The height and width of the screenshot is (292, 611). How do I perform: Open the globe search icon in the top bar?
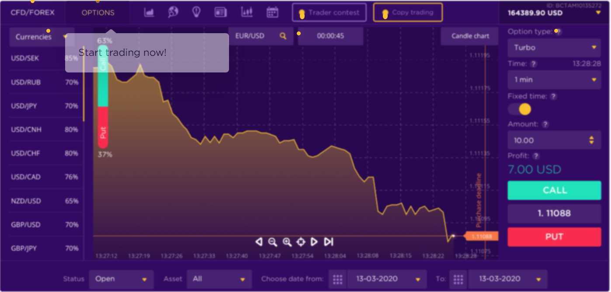point(173,12)
